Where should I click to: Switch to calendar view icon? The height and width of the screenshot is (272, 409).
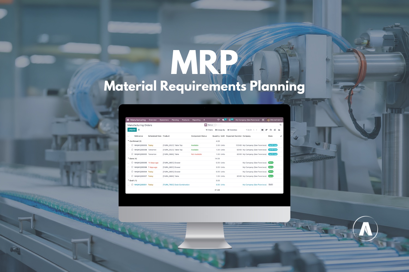[x=270, y=130]
